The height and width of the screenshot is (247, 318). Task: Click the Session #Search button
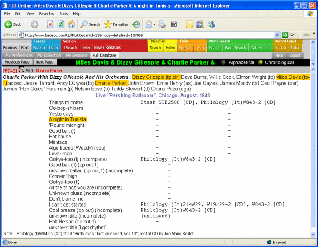pos(70,48)
